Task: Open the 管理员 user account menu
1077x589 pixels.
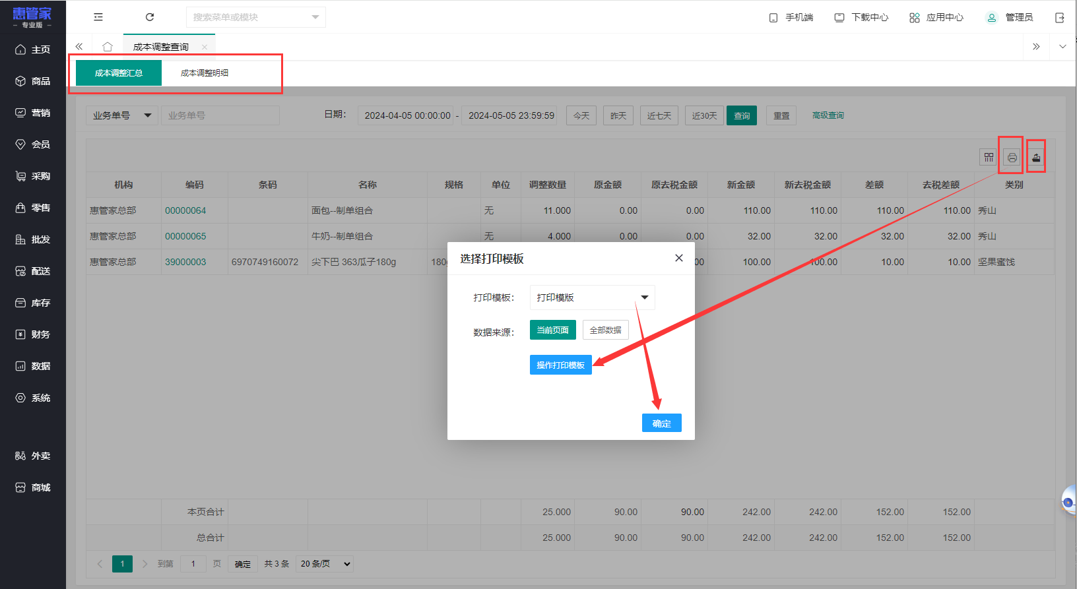Action: 1010,17
